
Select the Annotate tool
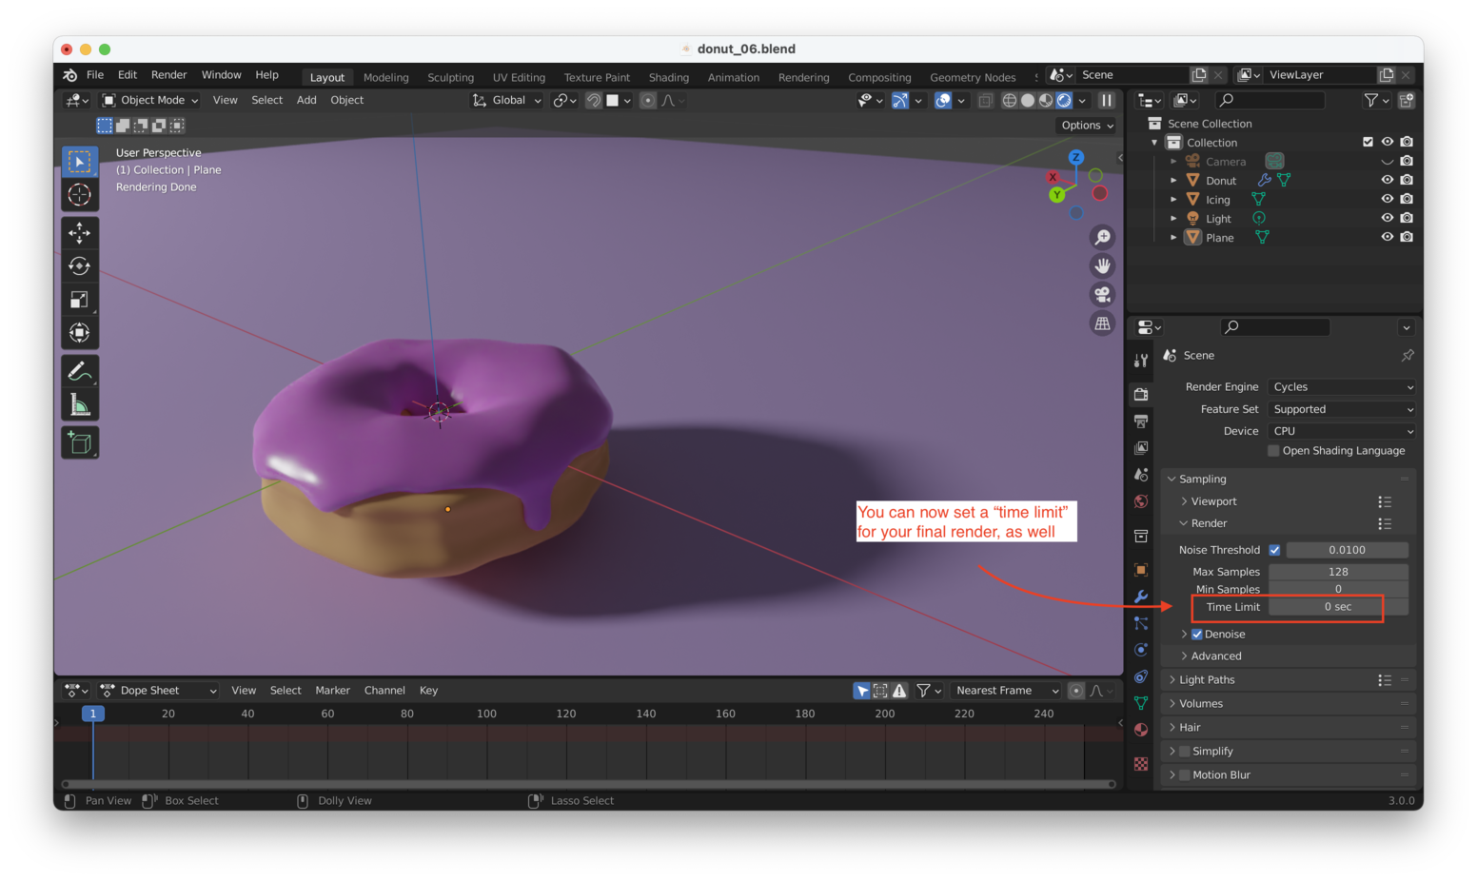click(x=80, y=370)
